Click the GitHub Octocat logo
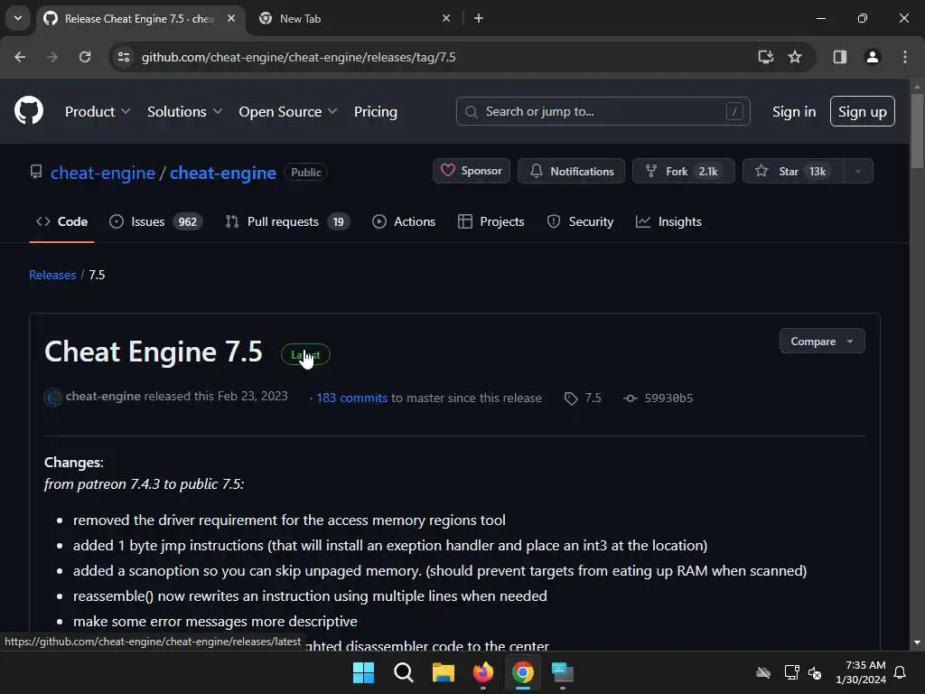This screenshot has height=694, width=925. tap(28, 110)
